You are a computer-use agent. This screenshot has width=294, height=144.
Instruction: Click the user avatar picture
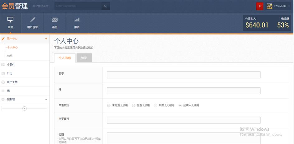click(x=269, y=6)
